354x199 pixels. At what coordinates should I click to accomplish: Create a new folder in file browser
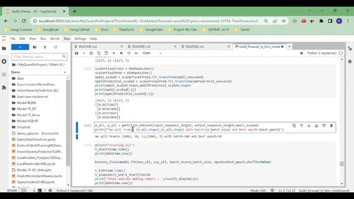click(34, 47)
